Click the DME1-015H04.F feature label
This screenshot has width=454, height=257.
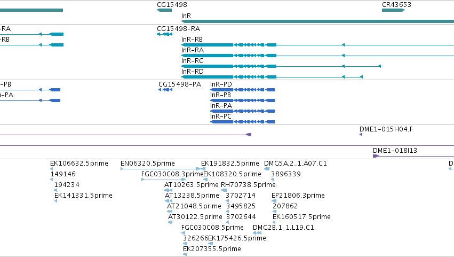(386, 129)
